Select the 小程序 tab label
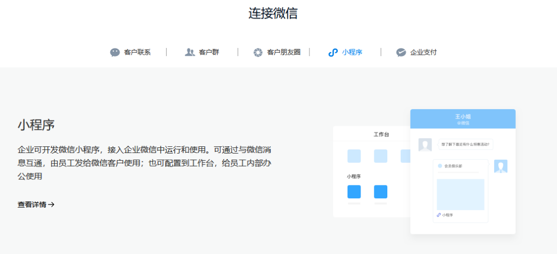The width and height of the screenshot is (557, 254). coord(352,53)
